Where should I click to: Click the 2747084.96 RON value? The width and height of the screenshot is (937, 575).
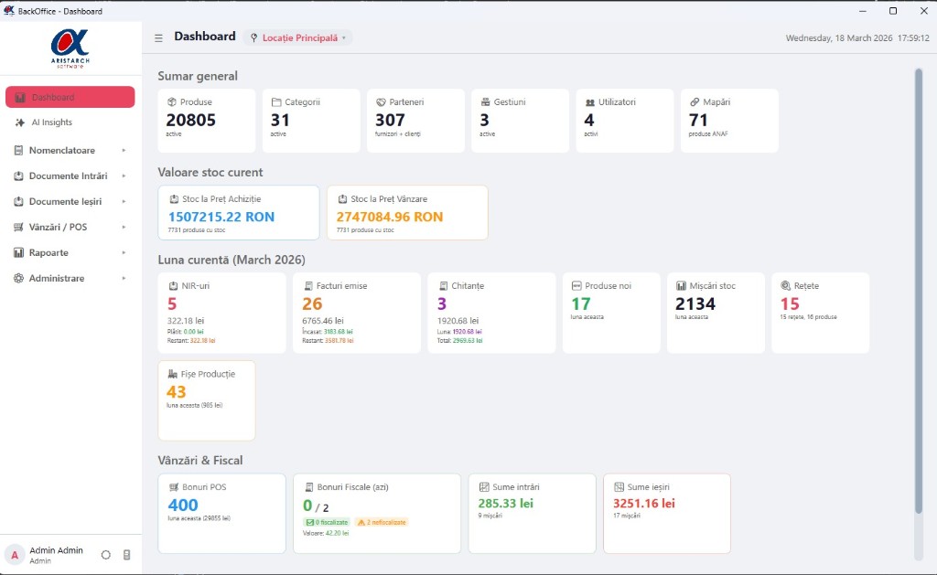tap(390, 217)
